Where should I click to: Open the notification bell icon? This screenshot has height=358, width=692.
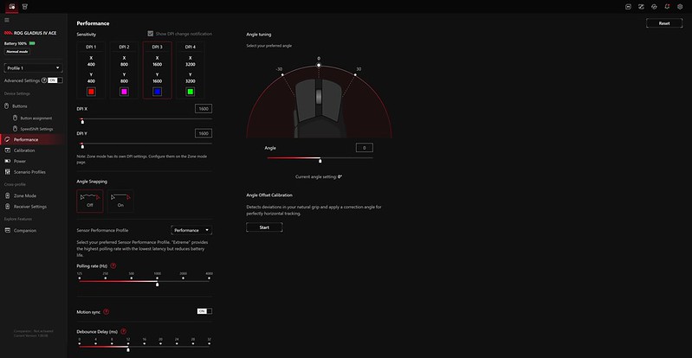667,7
